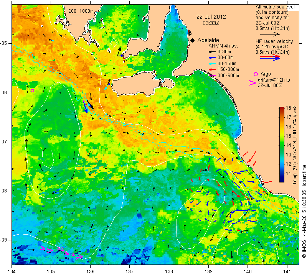Click longitude axis label 135
The width and height of the screenshot is (307, 276).
coord(51,271)
